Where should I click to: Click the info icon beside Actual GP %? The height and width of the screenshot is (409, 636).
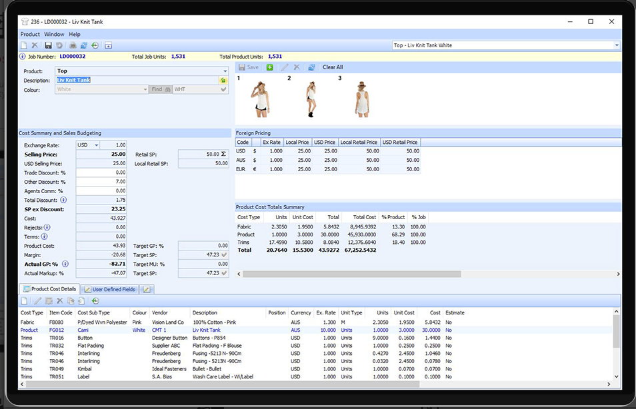[x=64, y=264]
